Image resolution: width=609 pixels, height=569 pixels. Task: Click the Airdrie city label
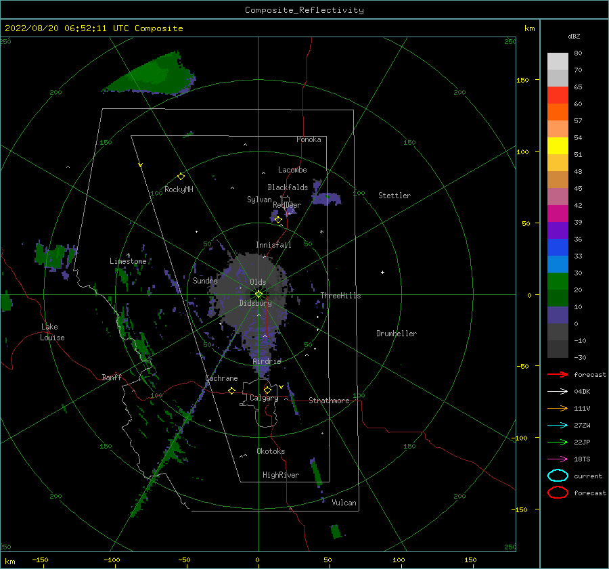point(267,361)
